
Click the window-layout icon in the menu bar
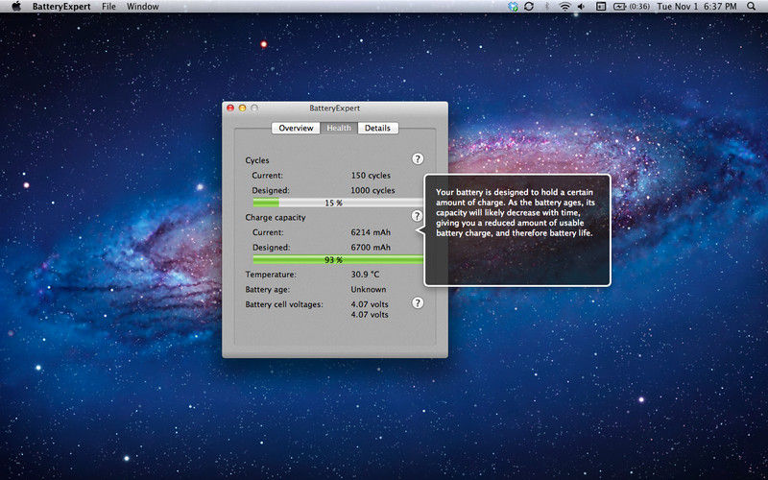click(601, 7)
